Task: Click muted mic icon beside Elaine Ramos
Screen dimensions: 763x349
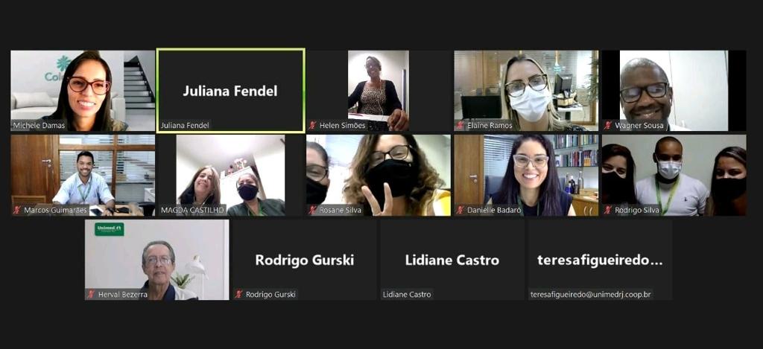Action: click(x=460, y=126)
